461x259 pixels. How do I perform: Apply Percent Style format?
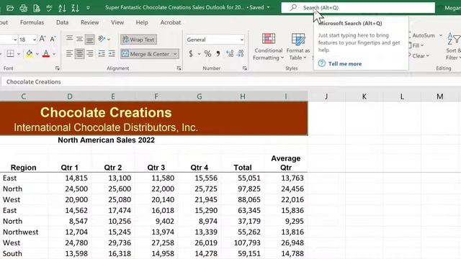pos(207,54)
